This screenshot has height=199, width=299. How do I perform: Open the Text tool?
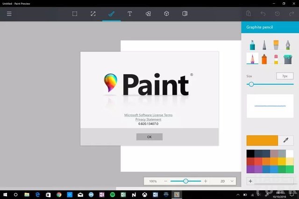click(x=130, y=14)
